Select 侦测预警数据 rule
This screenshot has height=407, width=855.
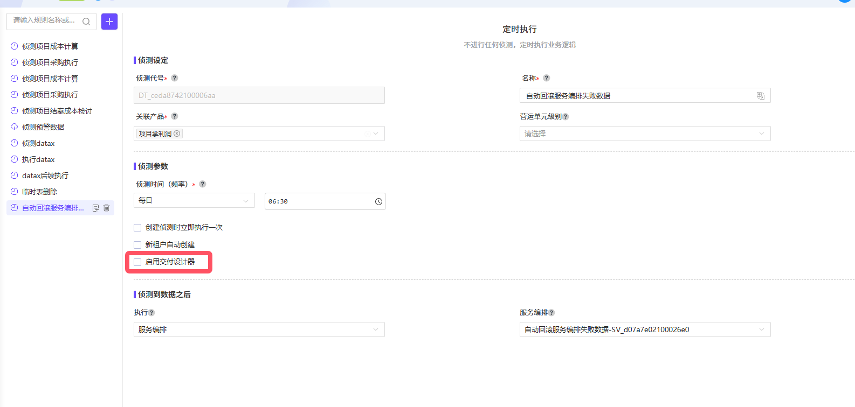[x=60, y=127]
